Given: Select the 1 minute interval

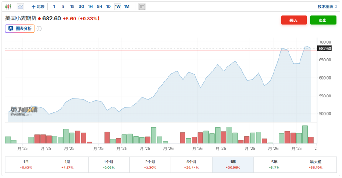Looking at the screenshot, I should 54,7.
